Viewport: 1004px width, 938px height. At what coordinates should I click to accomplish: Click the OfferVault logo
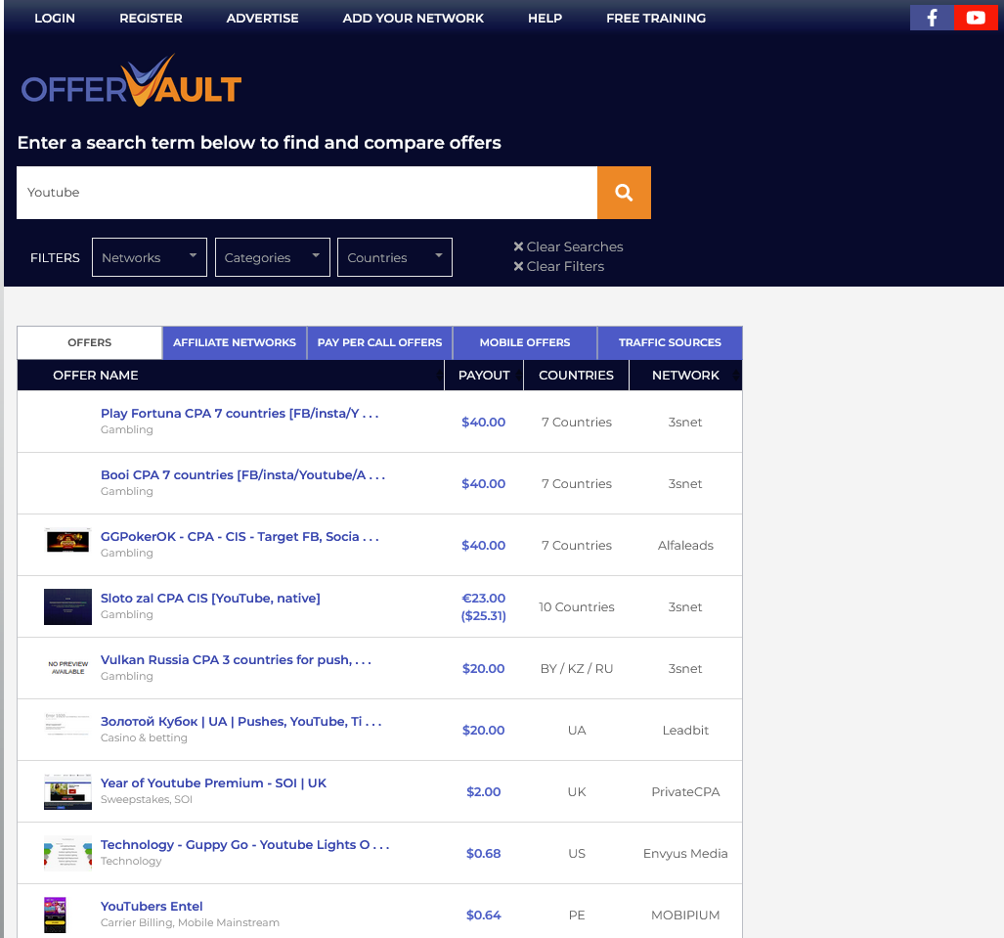tap(131, 82)
